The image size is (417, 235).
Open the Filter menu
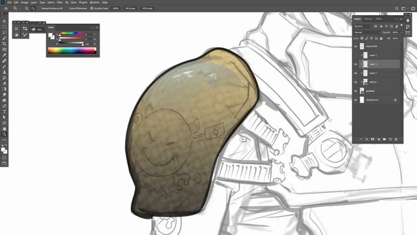pos(59,3)
